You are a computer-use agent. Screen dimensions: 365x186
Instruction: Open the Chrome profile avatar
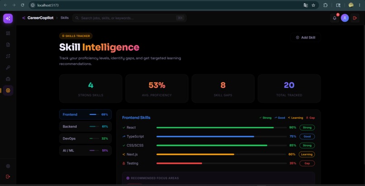coord(351,5)
